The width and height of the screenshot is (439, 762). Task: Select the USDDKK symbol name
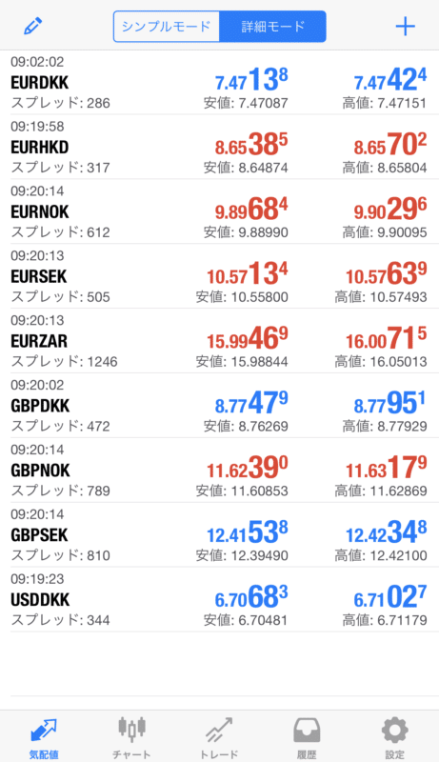(x=40, y=599)
